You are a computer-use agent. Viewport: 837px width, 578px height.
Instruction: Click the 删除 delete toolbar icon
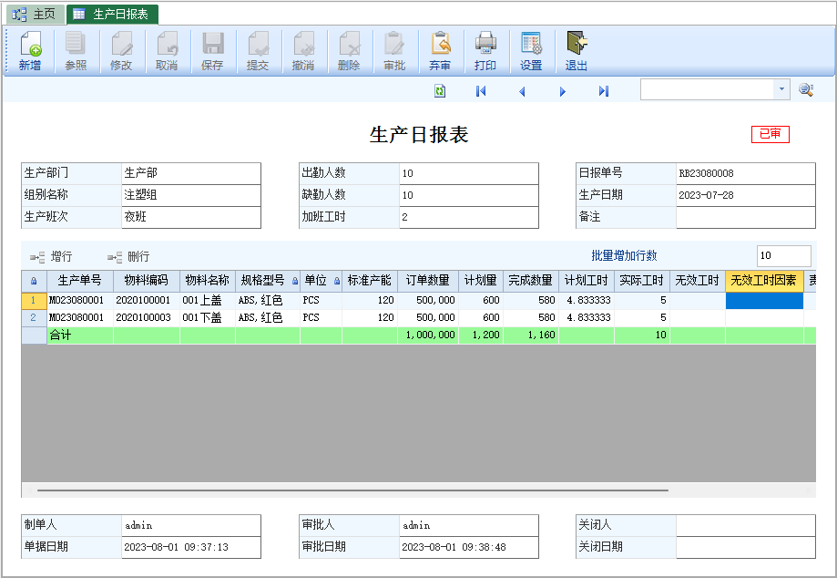pos(349,51)
